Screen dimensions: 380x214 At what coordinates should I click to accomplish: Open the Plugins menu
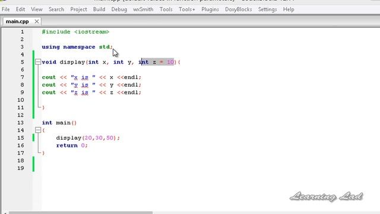(210, 10)
